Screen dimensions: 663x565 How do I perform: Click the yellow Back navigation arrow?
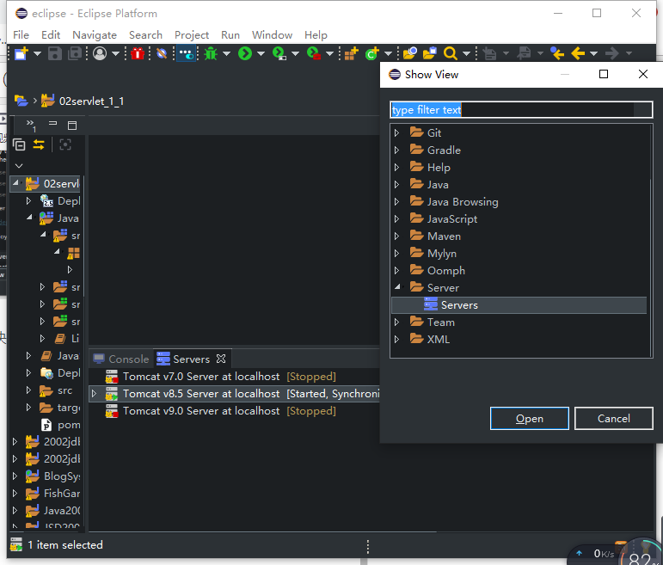[578, 53]
